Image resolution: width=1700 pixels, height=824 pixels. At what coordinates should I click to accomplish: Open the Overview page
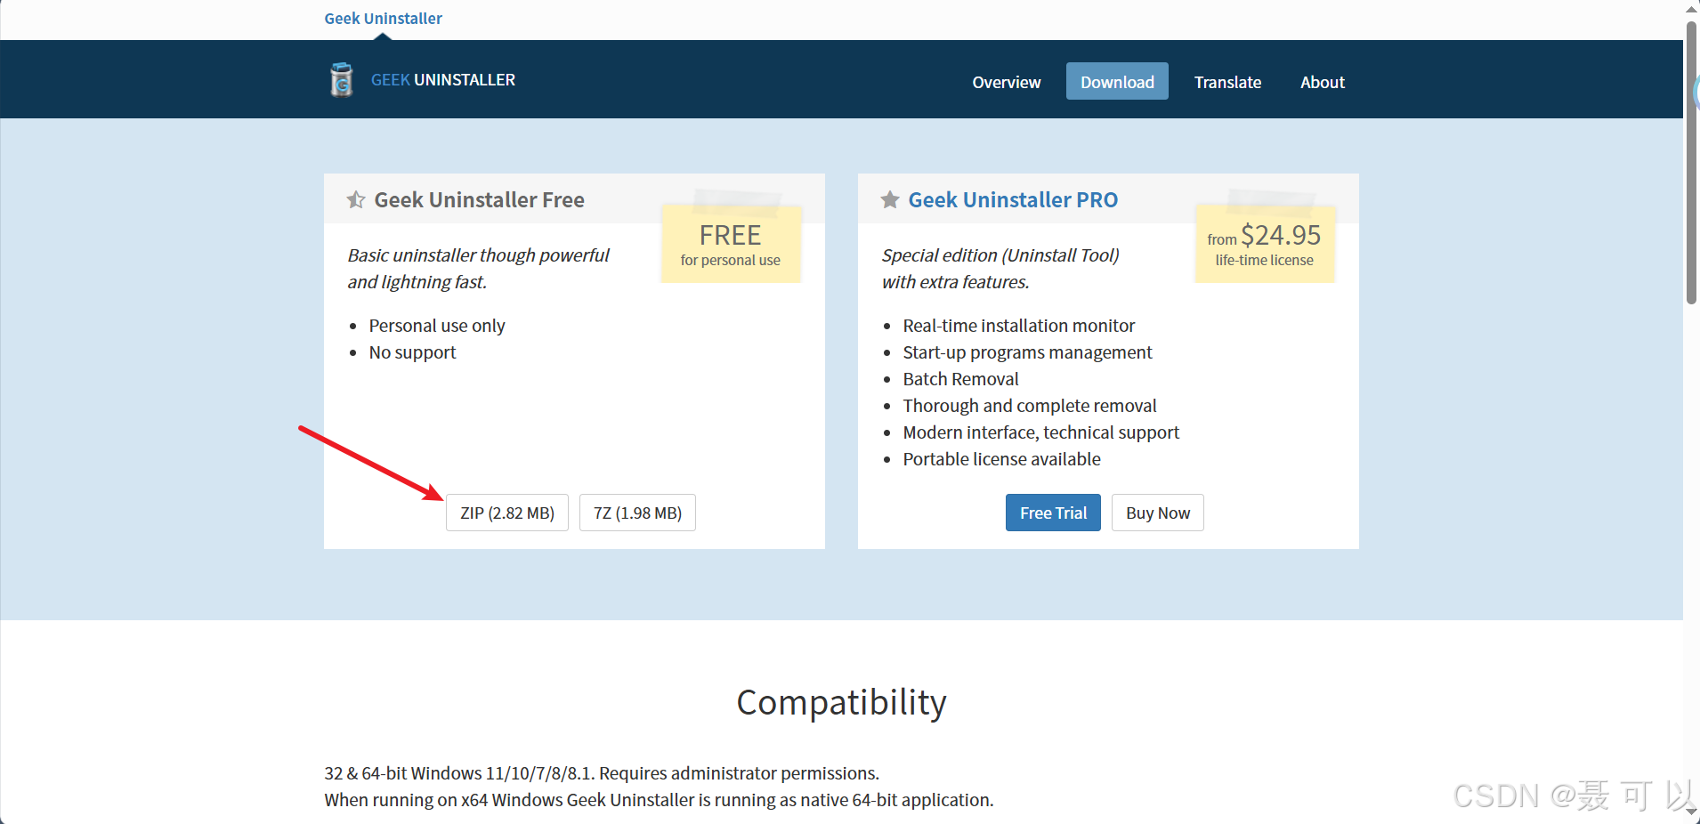pos(1006,82)
